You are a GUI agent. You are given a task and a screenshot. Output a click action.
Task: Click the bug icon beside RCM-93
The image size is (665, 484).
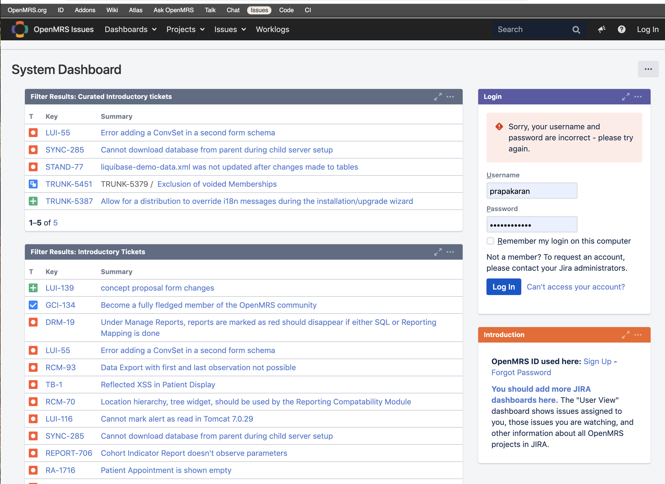tap(33, 367)
